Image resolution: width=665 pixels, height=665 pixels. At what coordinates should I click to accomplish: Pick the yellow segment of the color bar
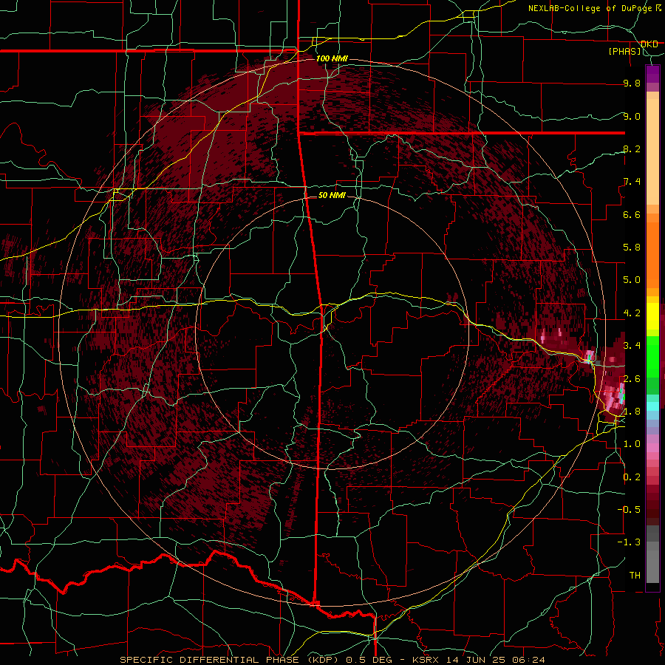[652, 316]
